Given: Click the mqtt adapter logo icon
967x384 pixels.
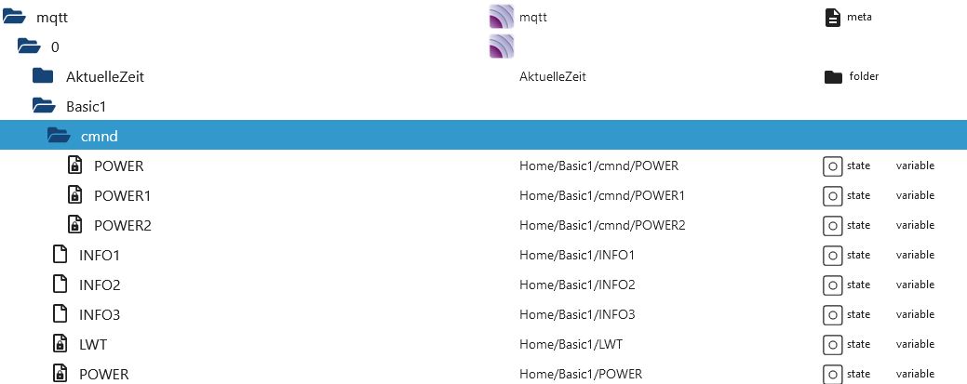Looking at the screenshot, I should coord(502,17).
